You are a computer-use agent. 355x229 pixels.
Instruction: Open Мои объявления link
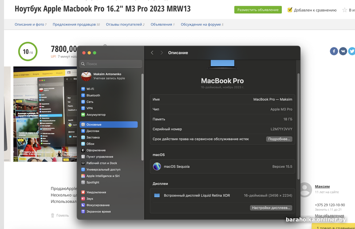pos(329,215)
